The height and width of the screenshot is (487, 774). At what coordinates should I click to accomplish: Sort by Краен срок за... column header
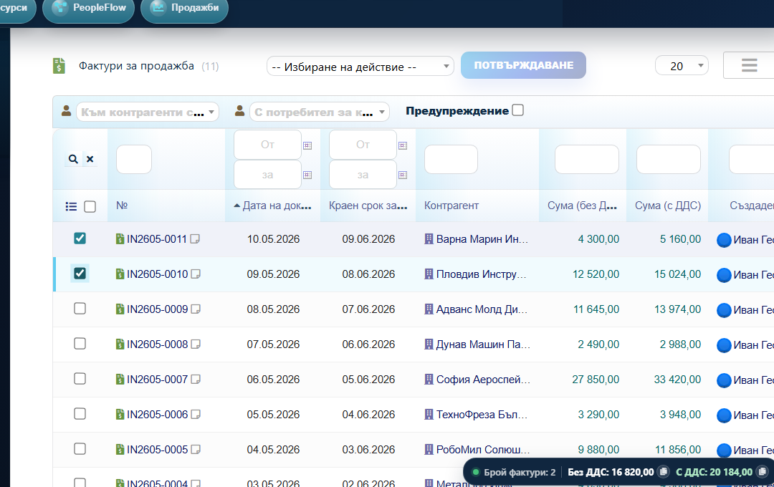tap(368, 206)
